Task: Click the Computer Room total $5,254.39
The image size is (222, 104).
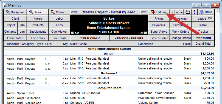Action: click(207, 88)
